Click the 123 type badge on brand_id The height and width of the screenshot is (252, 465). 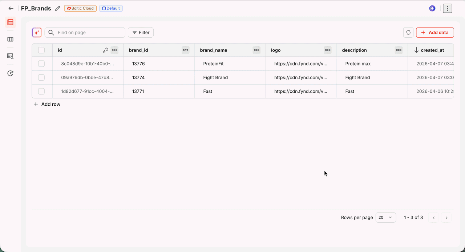(x=186, y=50)
